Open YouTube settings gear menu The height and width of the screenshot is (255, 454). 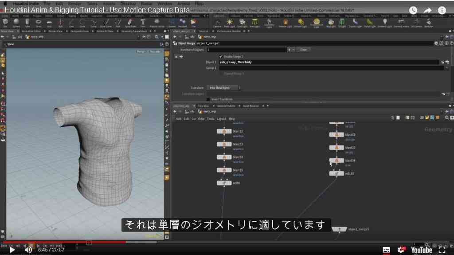(401, 250)
